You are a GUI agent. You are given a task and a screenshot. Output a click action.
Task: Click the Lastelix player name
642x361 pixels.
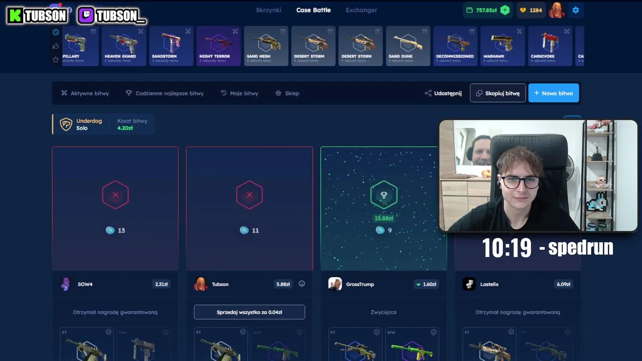[490, 284]
